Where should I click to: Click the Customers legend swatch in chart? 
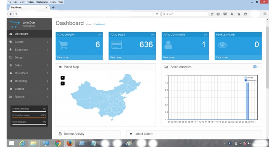tap(246, 80)
